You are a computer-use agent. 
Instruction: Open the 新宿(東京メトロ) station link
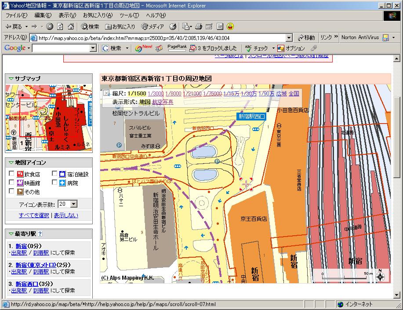[36, 265]
